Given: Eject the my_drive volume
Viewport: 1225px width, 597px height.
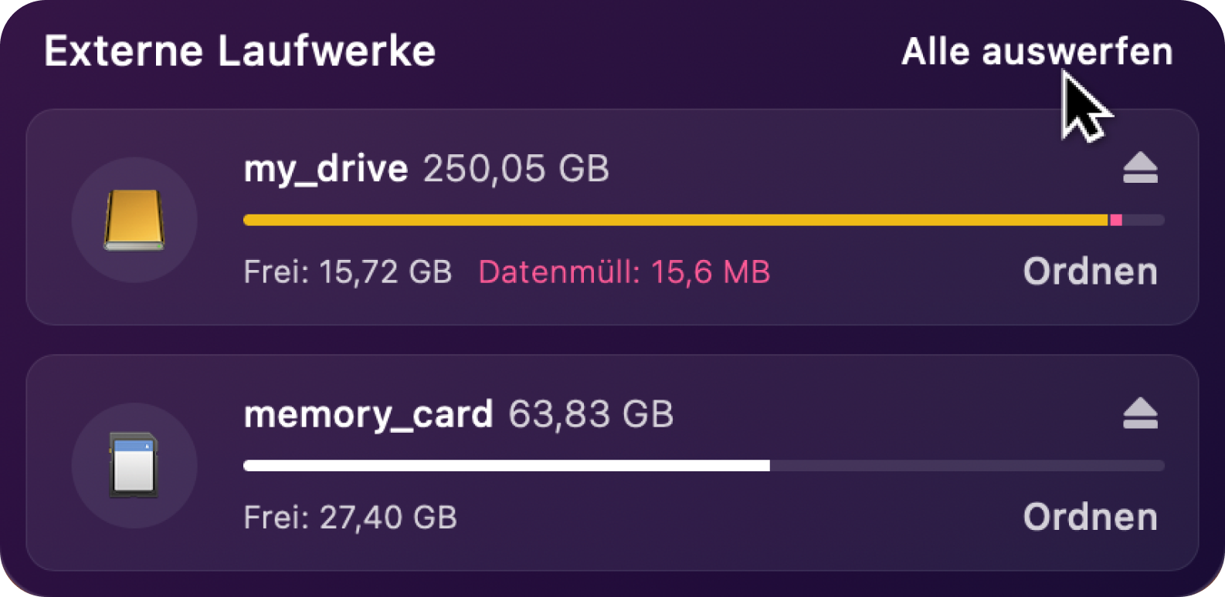Looking at the screenshot, I should point(1140,167).
